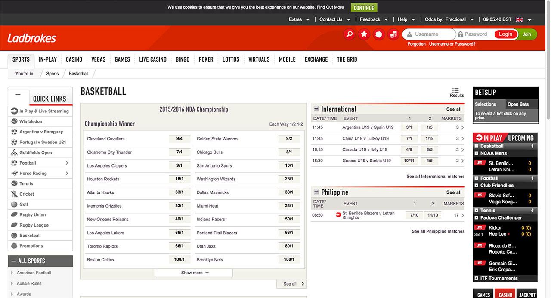This screenshot has width=551, height=298.
Task: Collapse the Quick Links panel with minus button
Action: (x=18, y=94)
